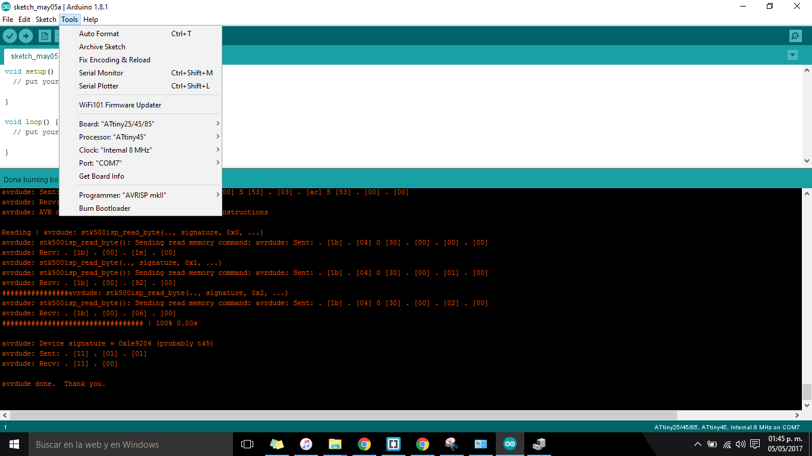Click the Arduino taskbar icon
Image resolution: width=812 pixels, height=456 pixels.
click(509, 444)
